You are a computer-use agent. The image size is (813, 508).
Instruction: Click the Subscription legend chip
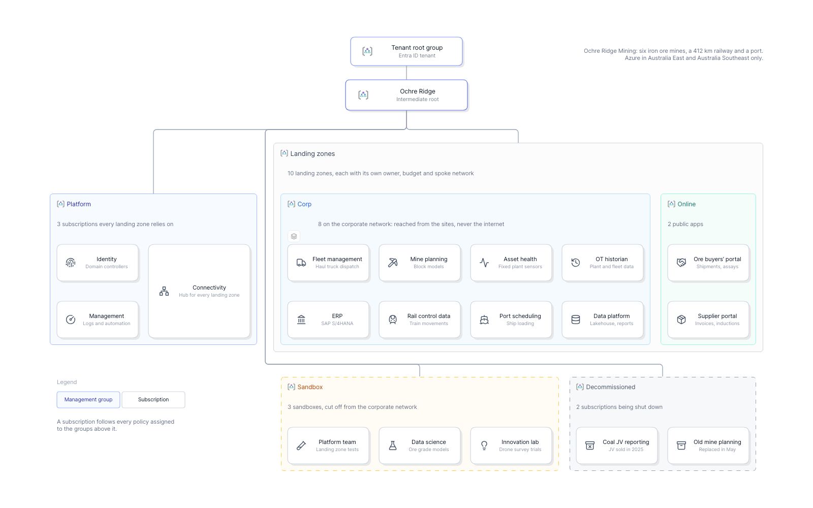pyautogui.click(x=153, y=400)
